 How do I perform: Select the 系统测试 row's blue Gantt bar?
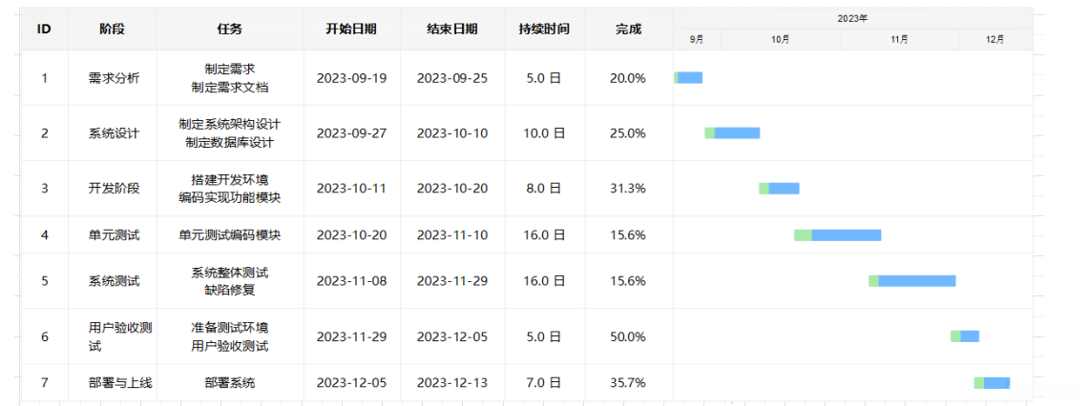(916, 281)
